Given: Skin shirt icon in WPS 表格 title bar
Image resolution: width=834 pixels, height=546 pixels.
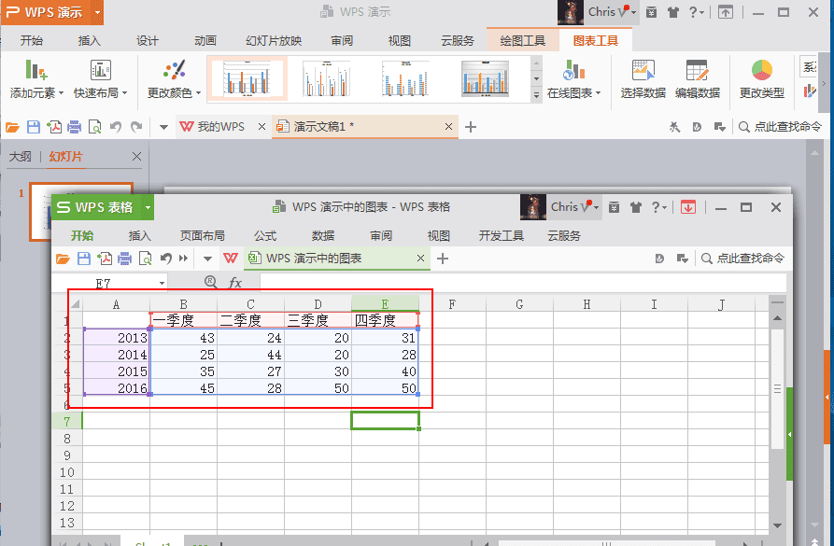Looking at the screenshot, I should pos(636,207).
